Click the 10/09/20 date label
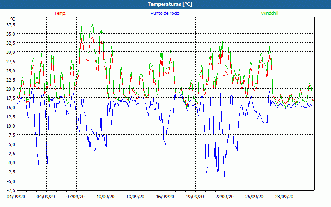 pyautogui.click(x=106, y=197)
